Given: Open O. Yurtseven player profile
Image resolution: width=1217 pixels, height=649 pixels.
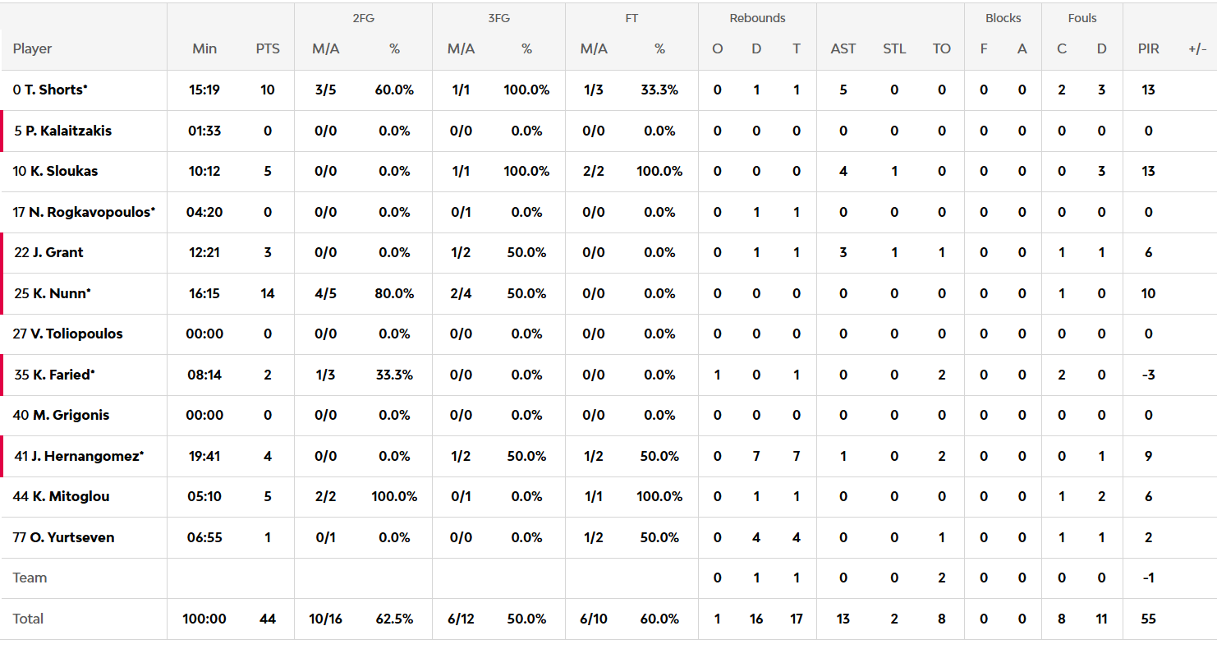Looking at the screenshot, I should [x=71, y=537].
